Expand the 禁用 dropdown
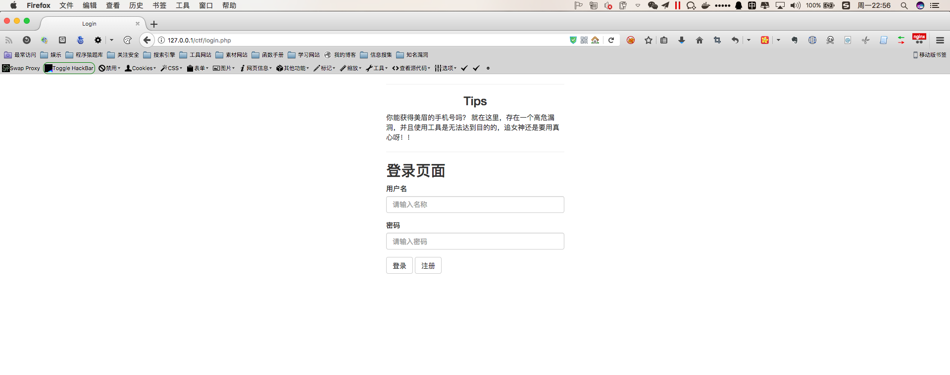The height and width of the screenshot is (375, 950). coord(109,68)
